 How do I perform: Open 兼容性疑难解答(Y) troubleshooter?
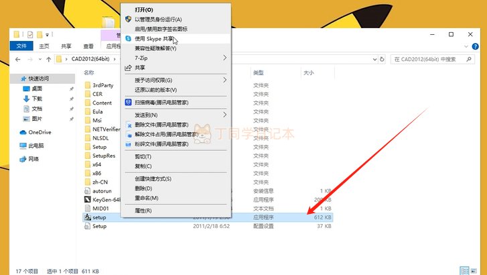click(x=176, y=48)
